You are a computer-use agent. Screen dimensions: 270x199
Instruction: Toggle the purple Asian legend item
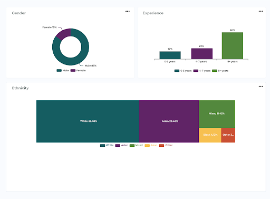click(122, 145)
